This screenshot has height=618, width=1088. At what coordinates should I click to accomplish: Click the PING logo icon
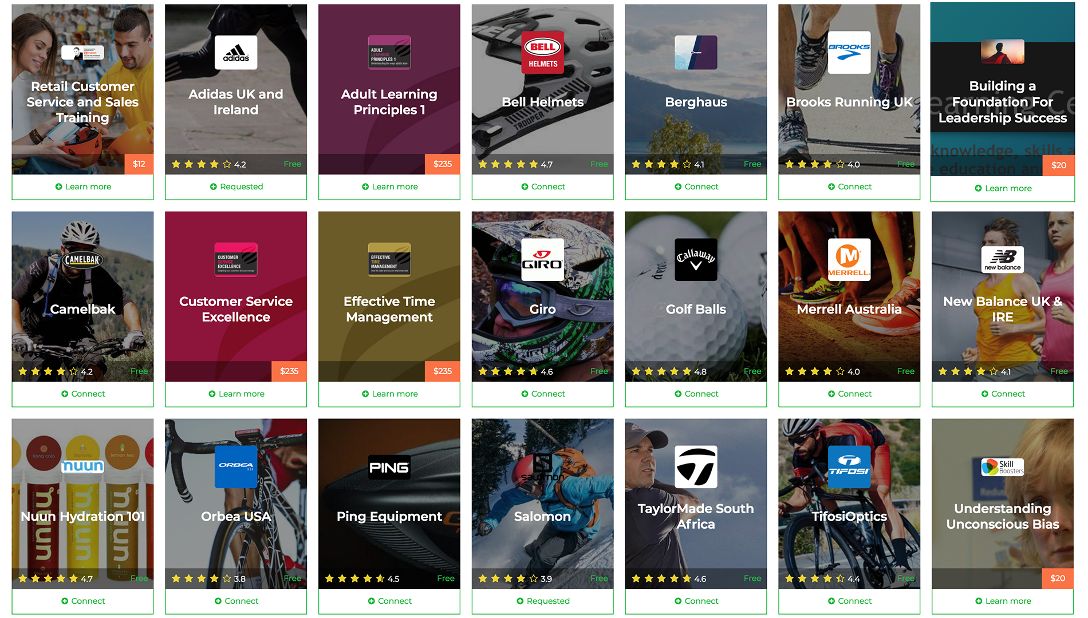(389, 467)
